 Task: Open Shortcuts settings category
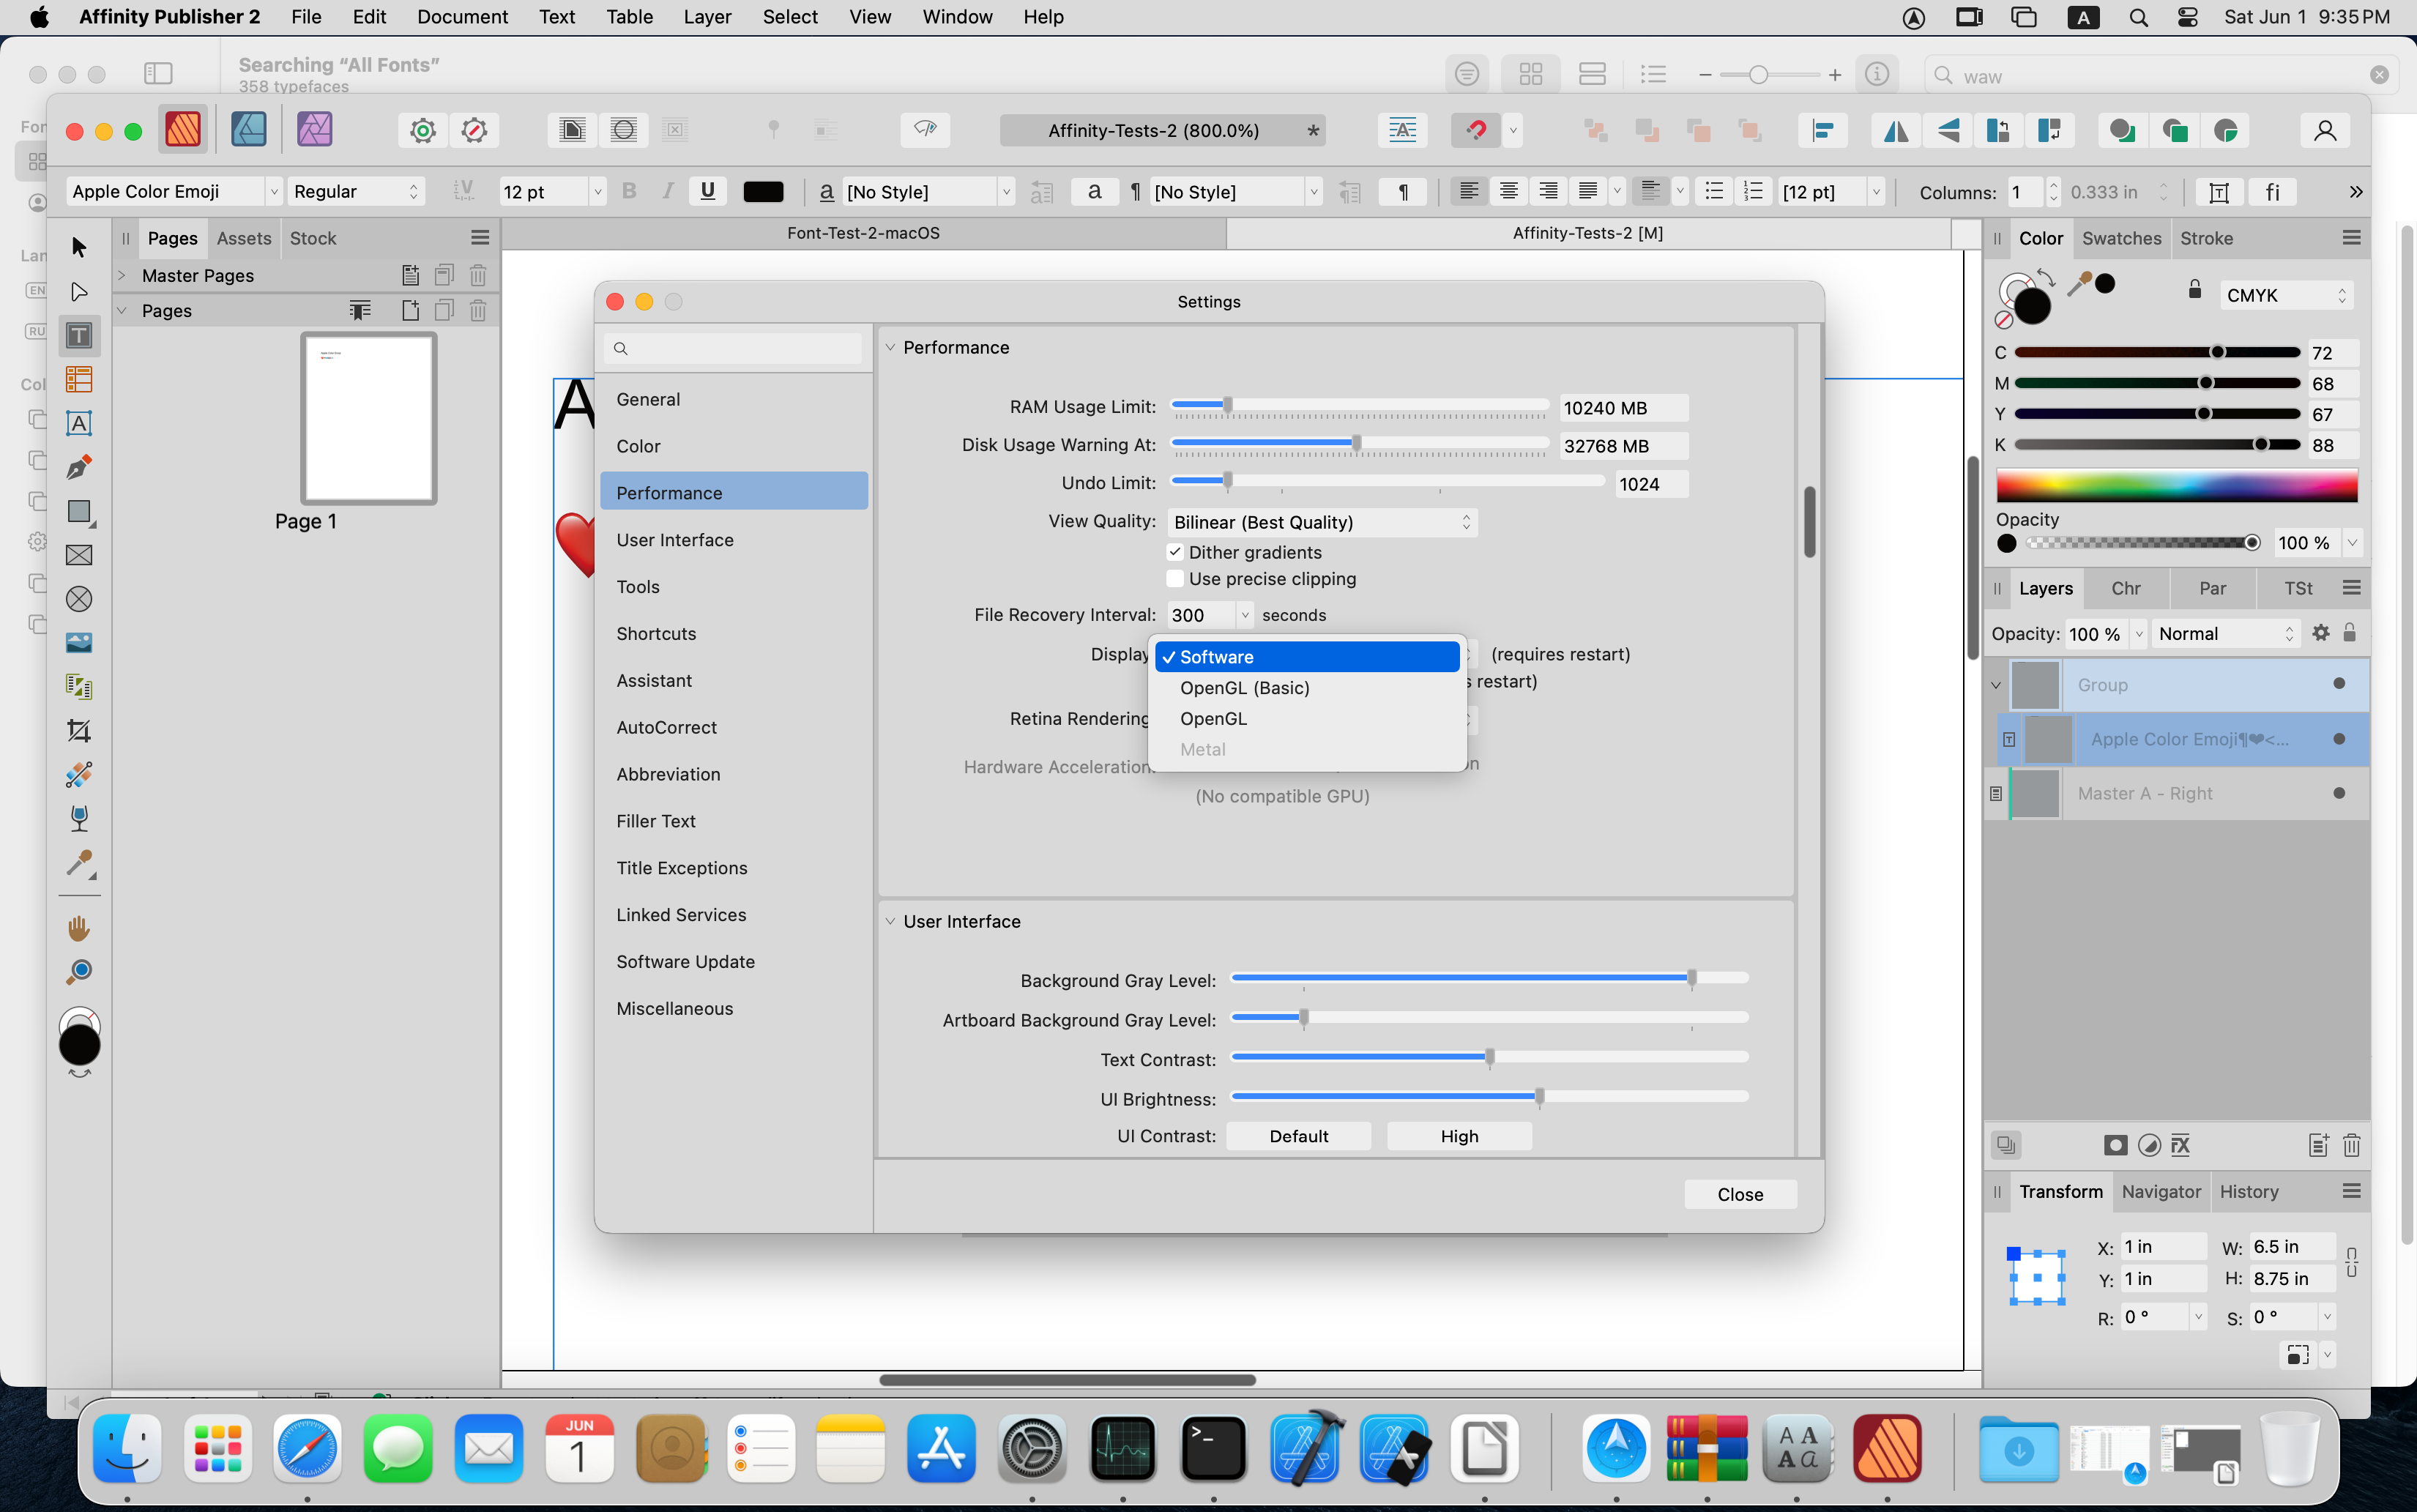[x=734, y=633]
